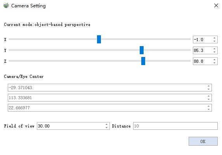The height and width of the screenshot is (155, 222).
Task: Click the Z axis slider handle
Action: (143, 61)
